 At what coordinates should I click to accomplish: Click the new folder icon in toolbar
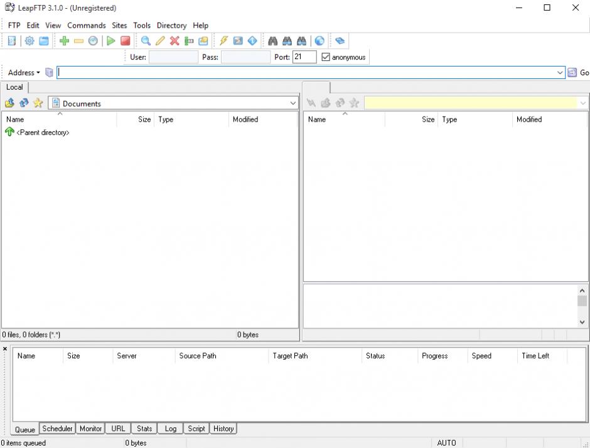[x=203, y=41]
